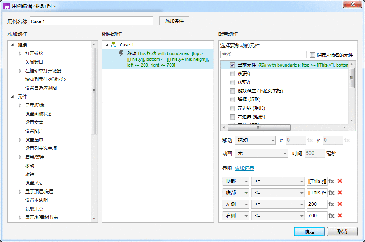Click the 添加边界 link
365x242 pixels.
[x=244, y=168]
